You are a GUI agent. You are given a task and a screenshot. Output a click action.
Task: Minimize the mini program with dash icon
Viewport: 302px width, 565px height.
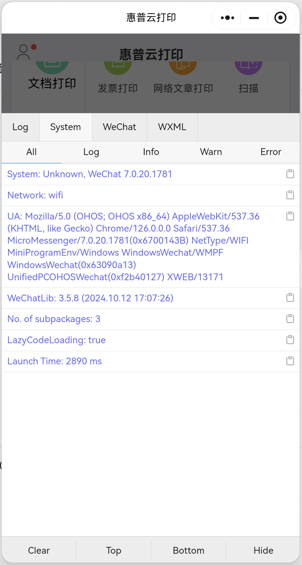pyautogui.click(x=254, y=18)
